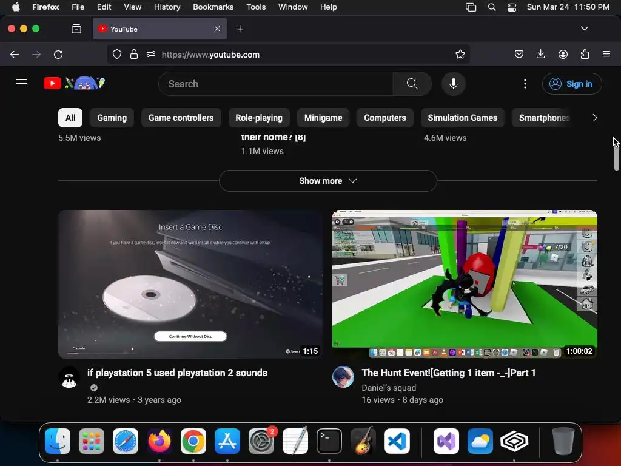The height and width of the screenshot is (466, 621).
Task: Open Firefox application hamburger menu
Action: 606,54
